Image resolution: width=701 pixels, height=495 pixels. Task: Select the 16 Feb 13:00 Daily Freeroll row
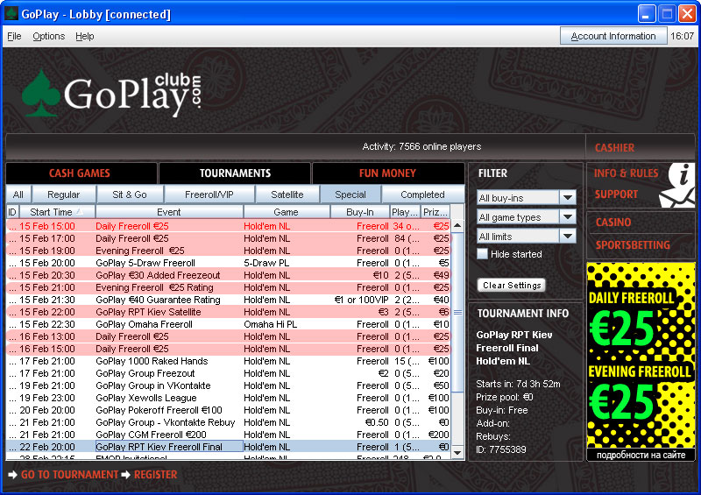coord(228,336)
